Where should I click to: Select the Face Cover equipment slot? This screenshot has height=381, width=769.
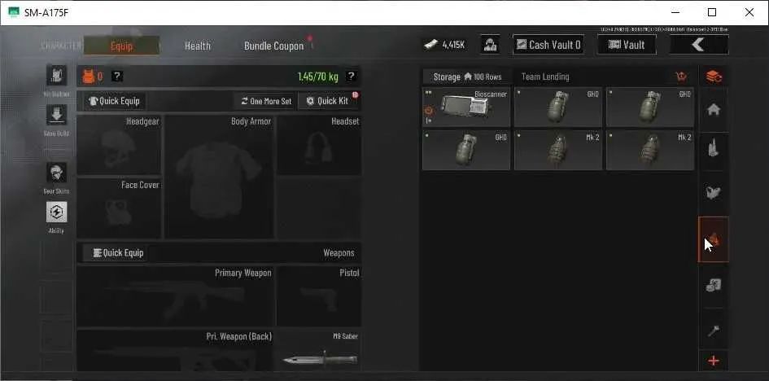[x=119, y=208]
